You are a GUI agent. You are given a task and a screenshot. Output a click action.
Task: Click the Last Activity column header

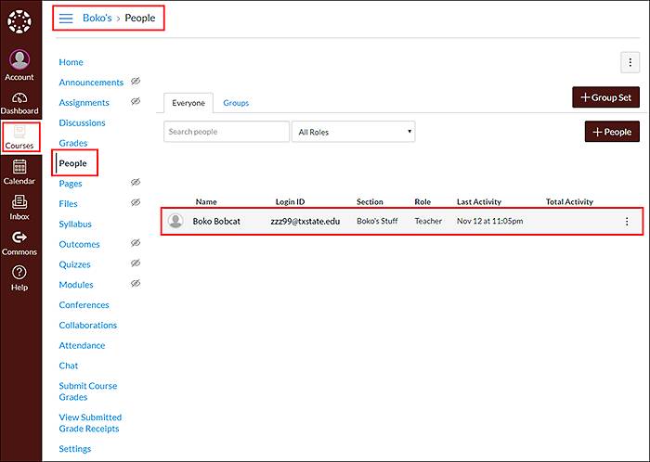pyautogui.click(x=479, y=202)
